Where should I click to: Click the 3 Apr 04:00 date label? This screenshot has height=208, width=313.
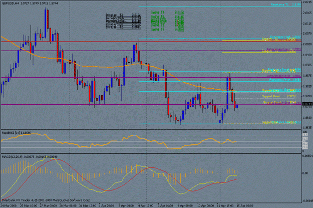coord(126,205)
